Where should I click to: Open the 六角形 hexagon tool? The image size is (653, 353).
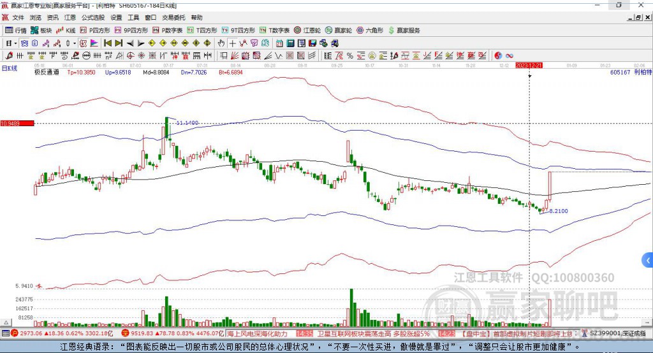tap(370, 31)
